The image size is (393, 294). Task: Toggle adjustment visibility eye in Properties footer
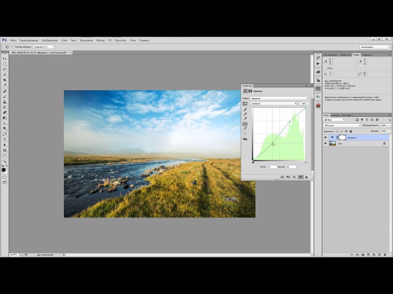[x=300, y=176]
